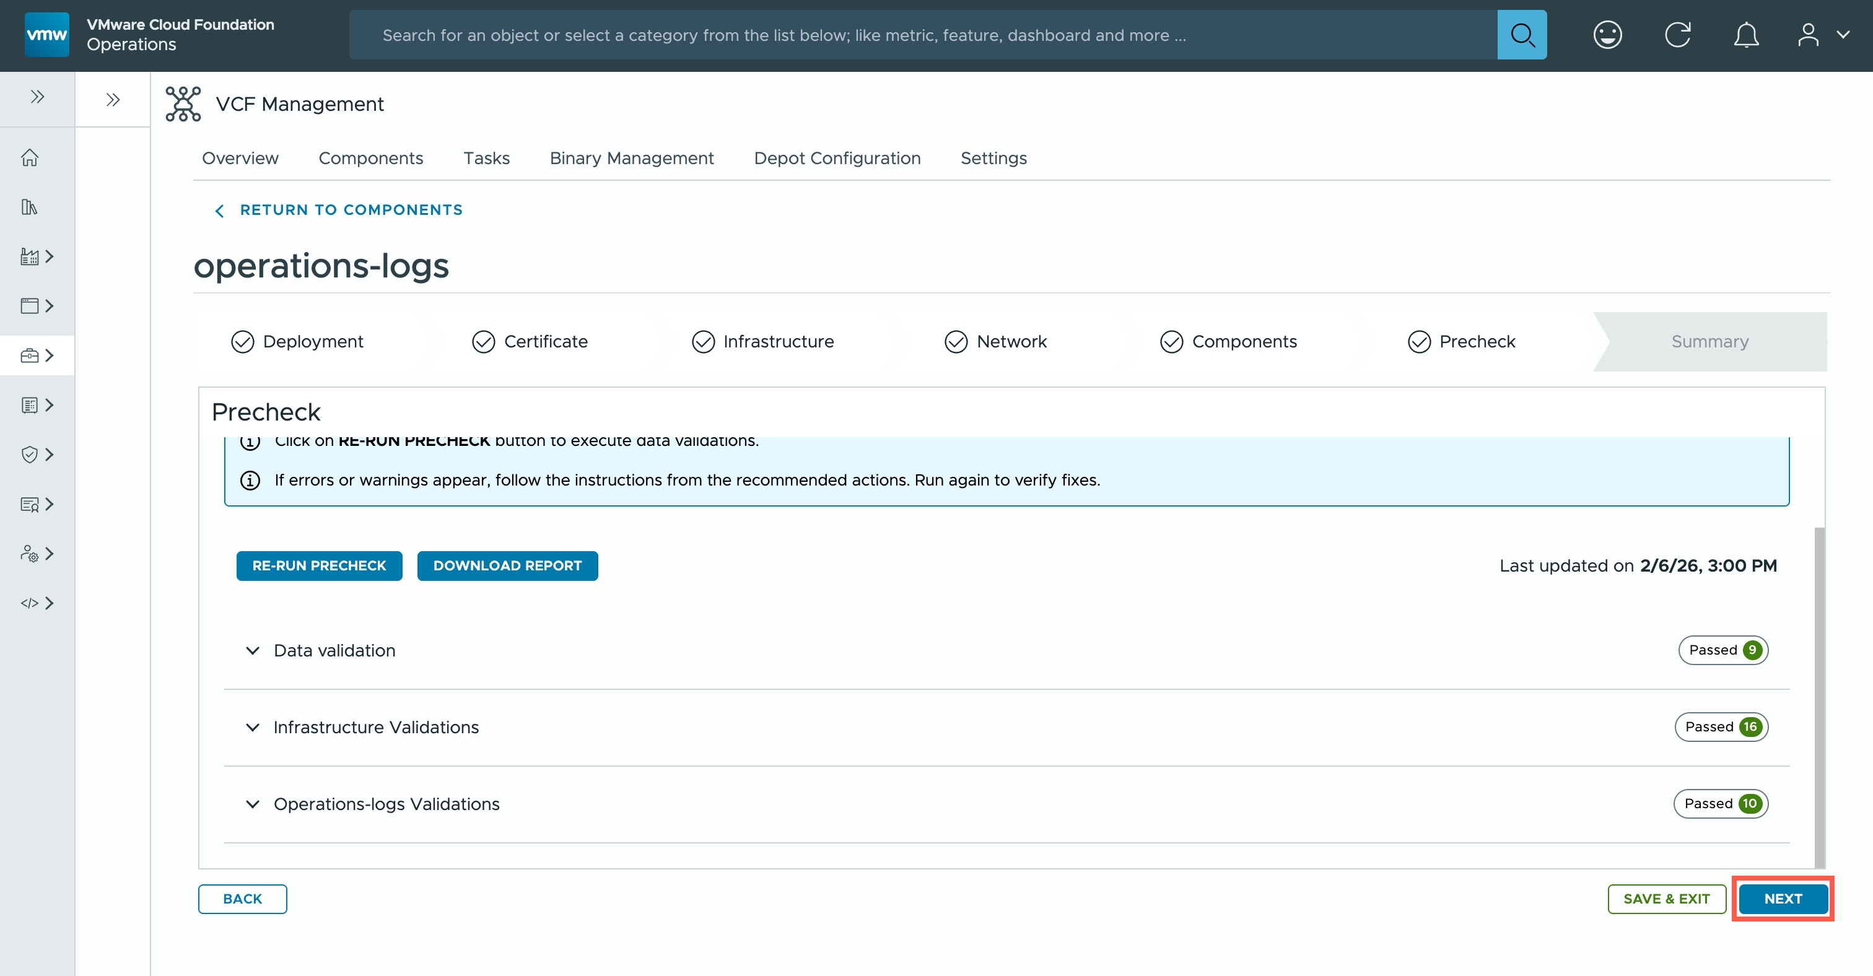Click the code developer sidebar icon
Image resolution: width=1873 pixels, height=976 pixels.
coord(30,603)
